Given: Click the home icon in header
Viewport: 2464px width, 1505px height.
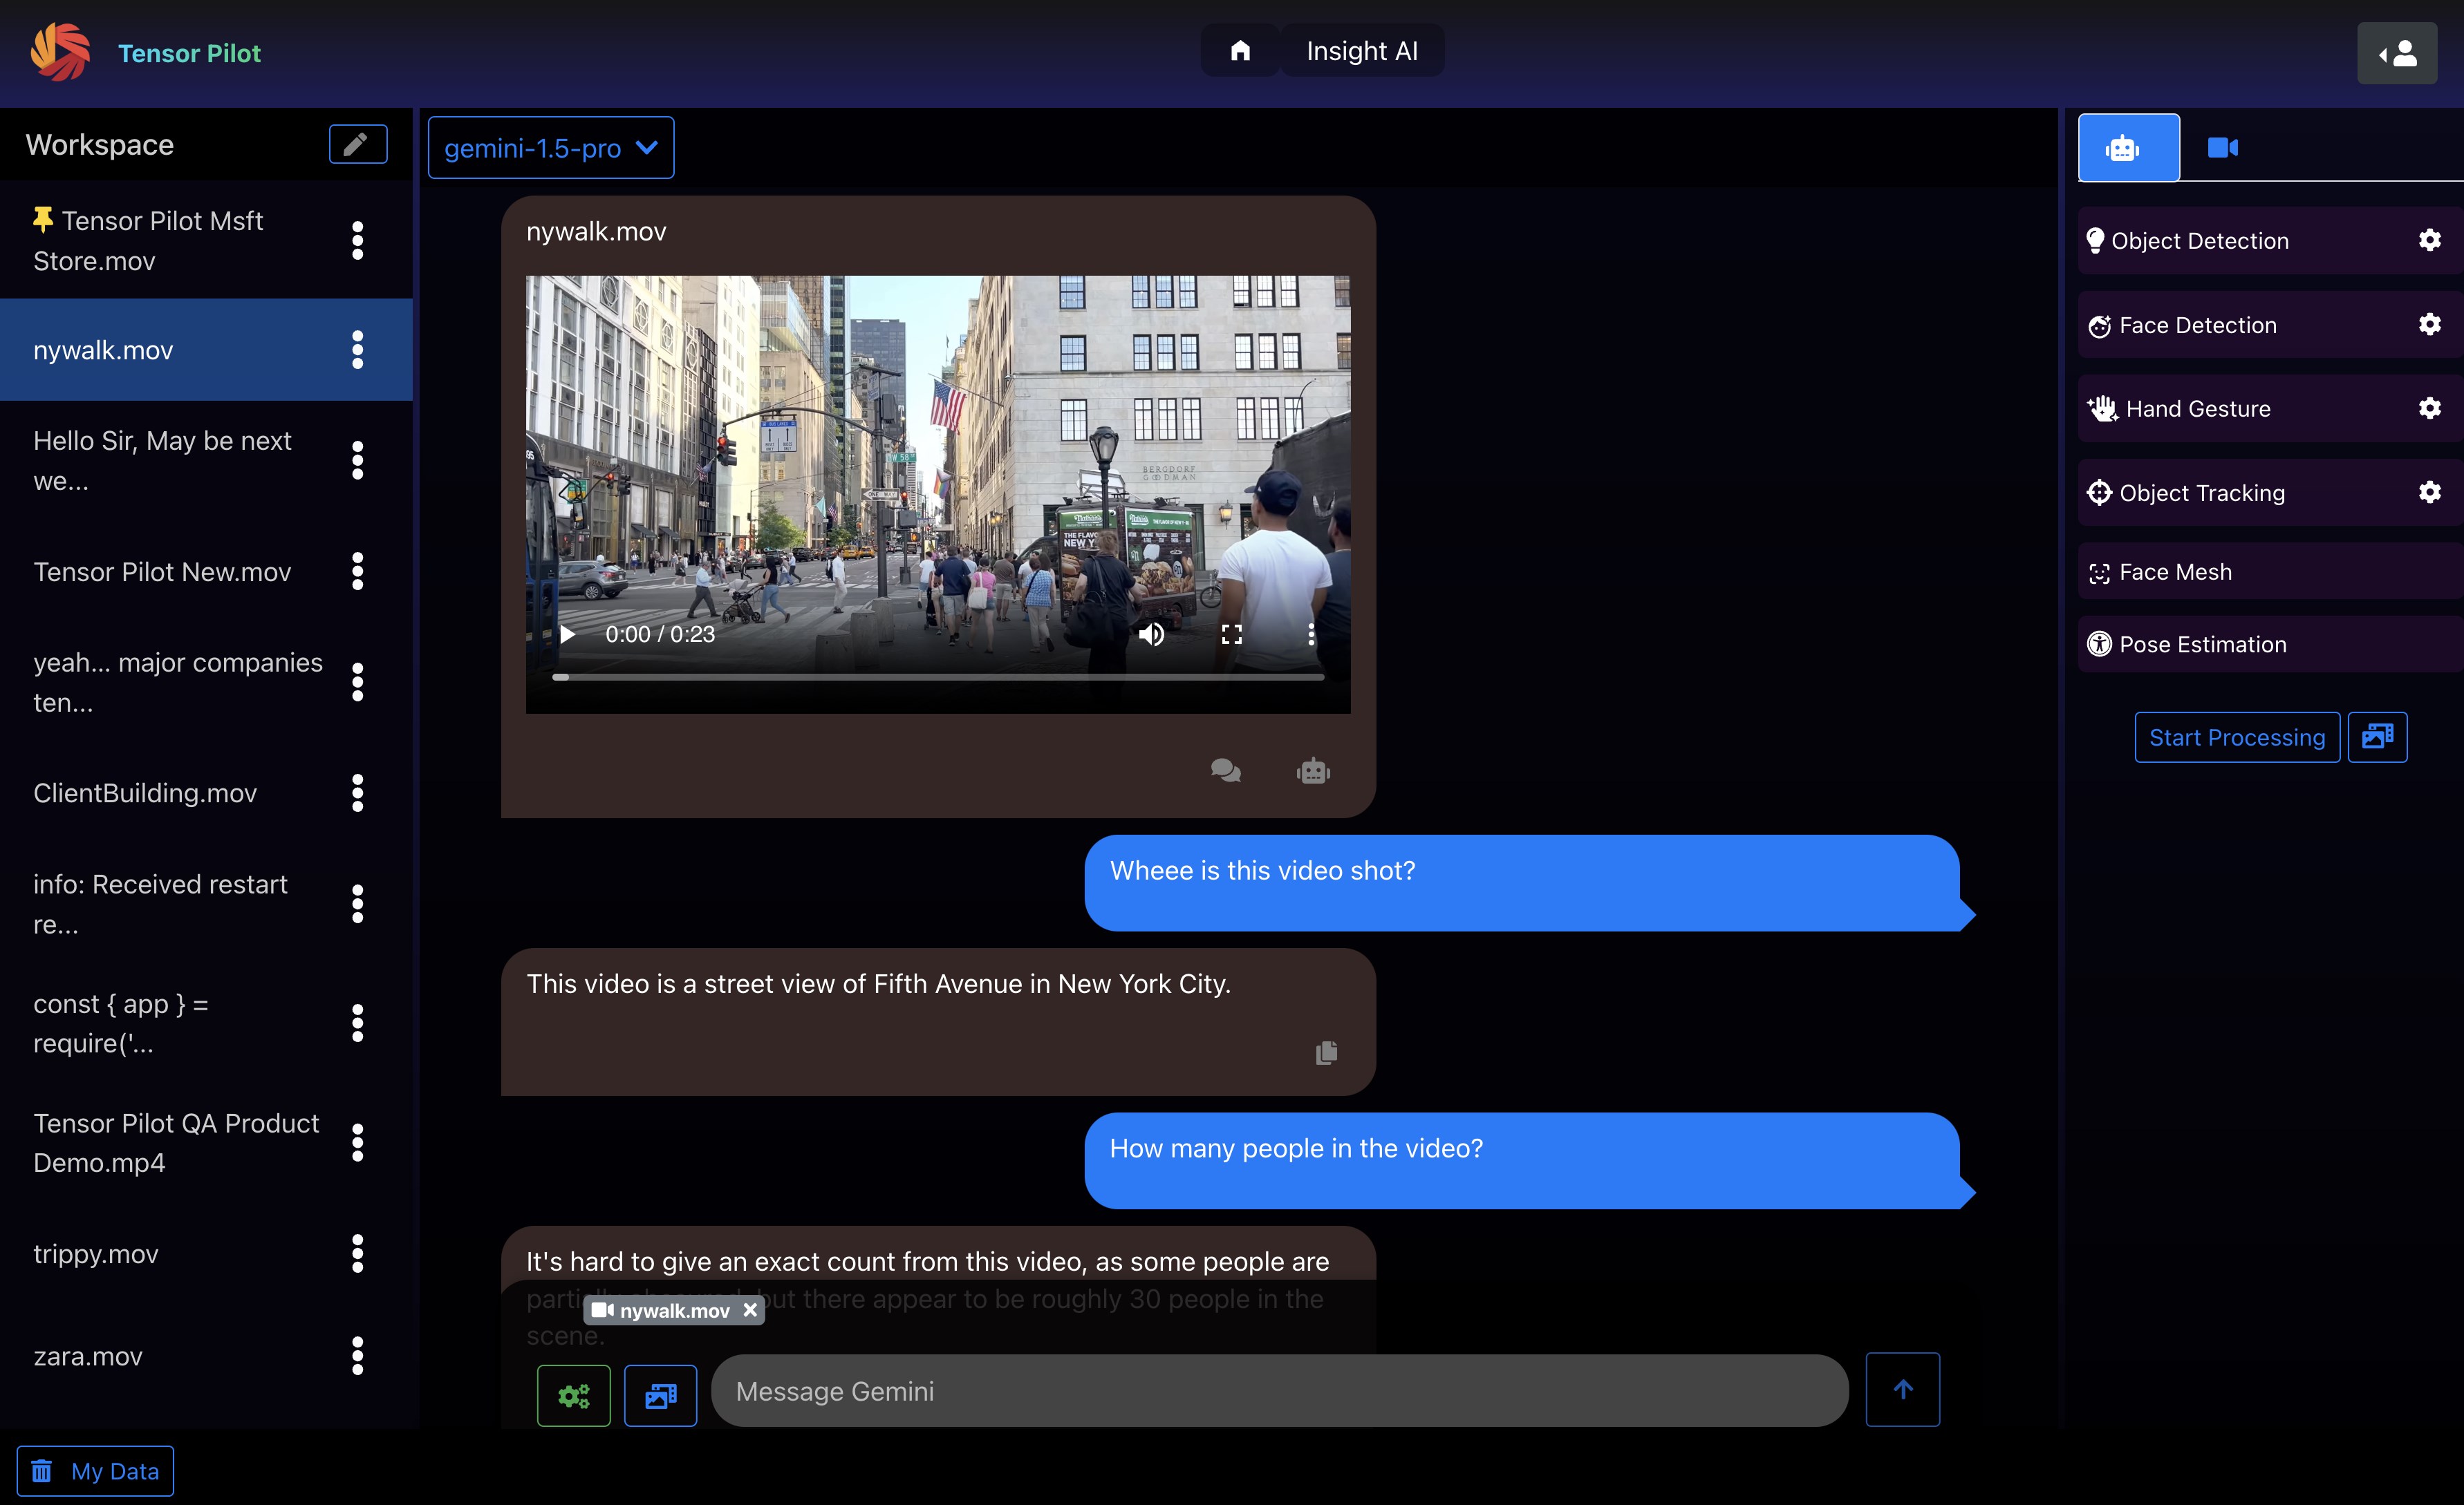Looking at the screenshot, I should point(1240,51).
